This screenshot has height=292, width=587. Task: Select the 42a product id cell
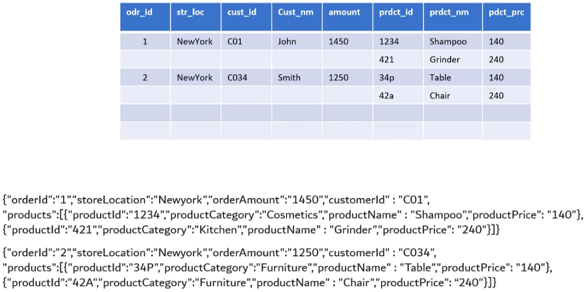tap(387, 96)
